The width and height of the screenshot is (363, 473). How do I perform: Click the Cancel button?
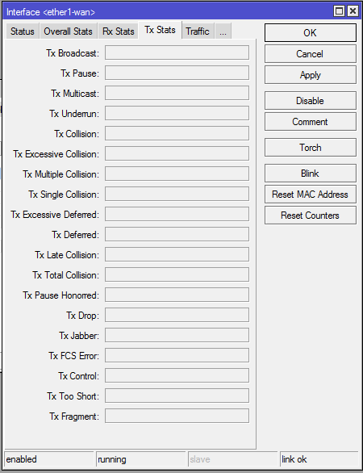click(x=311, y=54)
